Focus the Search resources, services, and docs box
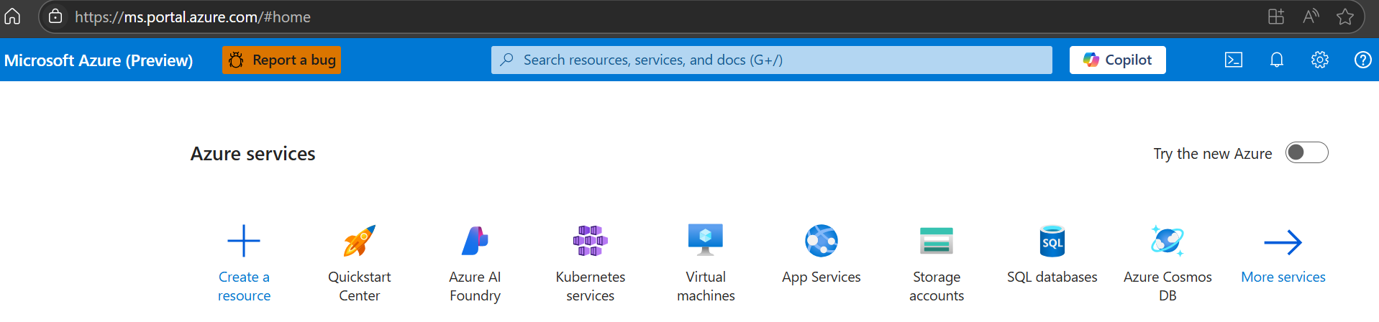This screenshot has width=1379, height=322. tap(771, 60)
